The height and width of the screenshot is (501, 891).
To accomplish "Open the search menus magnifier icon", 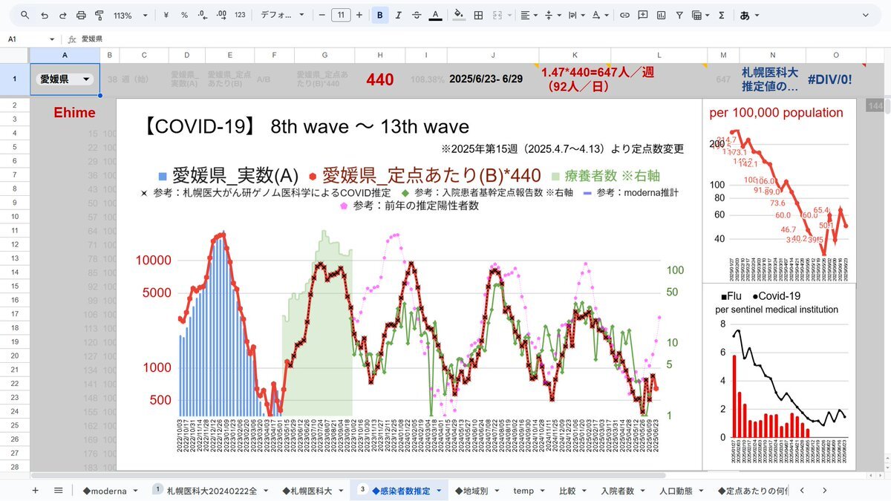I will click(25, 15).
